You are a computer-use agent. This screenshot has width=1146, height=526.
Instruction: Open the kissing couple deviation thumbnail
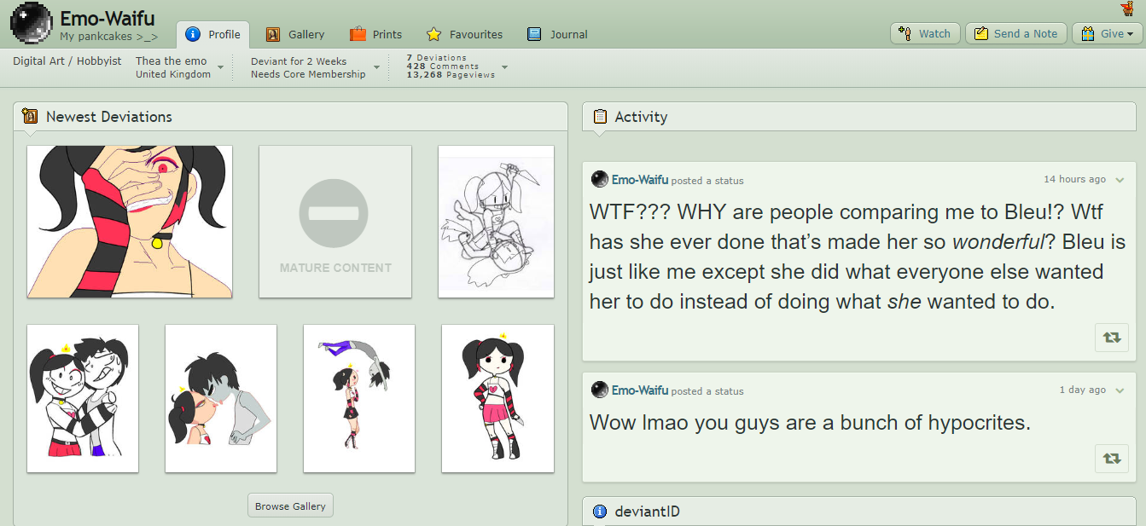[221, 398]
